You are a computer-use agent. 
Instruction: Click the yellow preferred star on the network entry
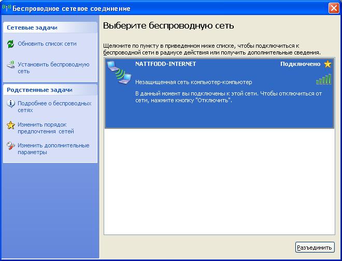(327, 64)
